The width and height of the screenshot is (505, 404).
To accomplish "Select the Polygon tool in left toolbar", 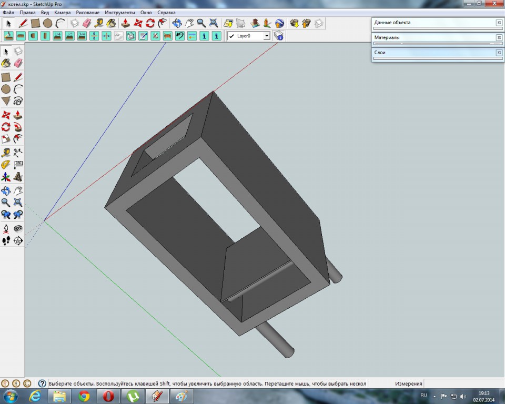I will [x=6, y=101].
